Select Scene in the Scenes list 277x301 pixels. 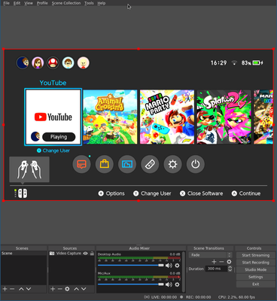(23, 254)
